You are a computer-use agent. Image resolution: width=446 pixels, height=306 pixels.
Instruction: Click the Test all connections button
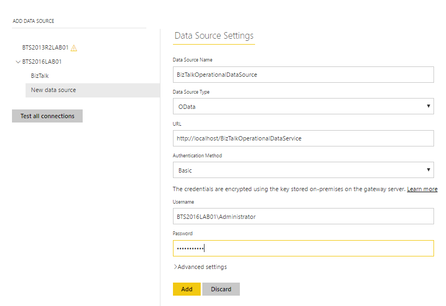coord(47,116)
